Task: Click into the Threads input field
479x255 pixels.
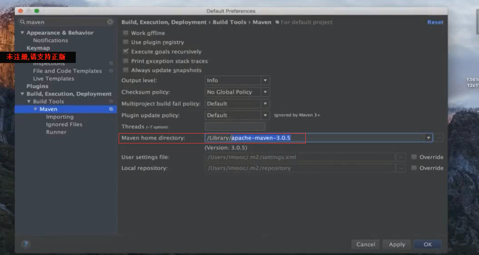Action: click(235, 126)
